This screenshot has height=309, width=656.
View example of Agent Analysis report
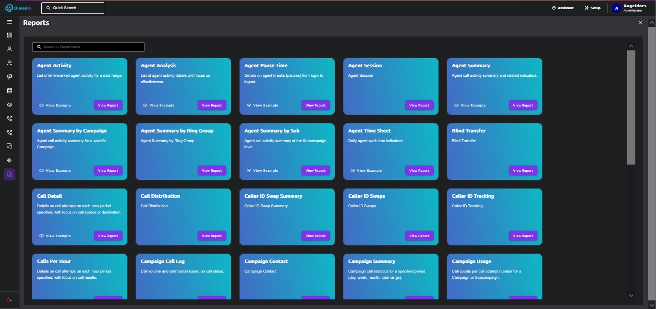click(x=158, y=106)
